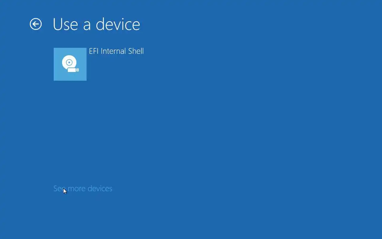
Task: Click the word EFI beside the tile
Action: (94, 51)
